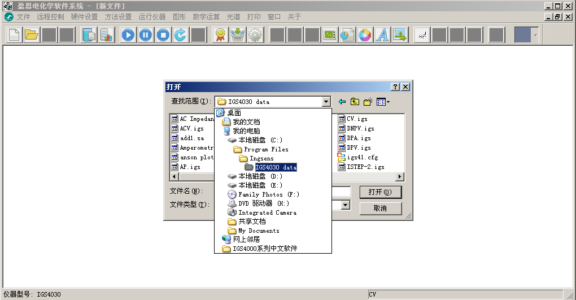Select 我的电脑 in the location list
576x300 pixels.
(246, 131)
